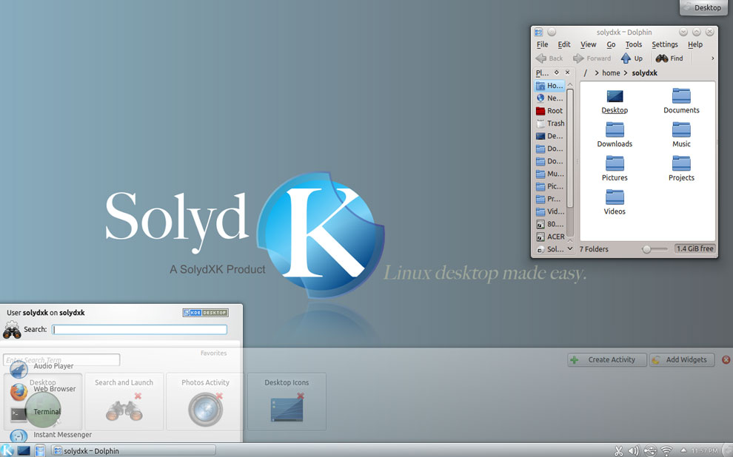Show hidden Dolphin toolbar items via chevron
Image resolution: width=733 pixels, height=457 pixels.
coord(712,58)
